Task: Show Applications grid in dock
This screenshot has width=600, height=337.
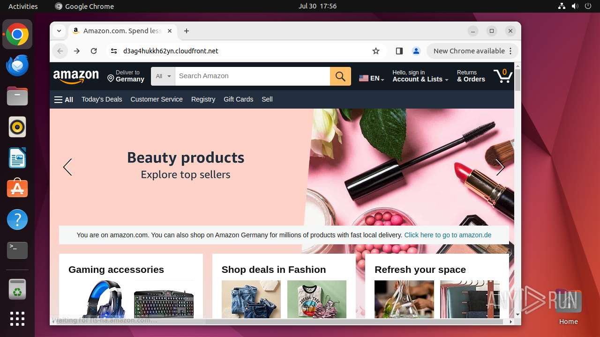Action: [x=17, y=319]
